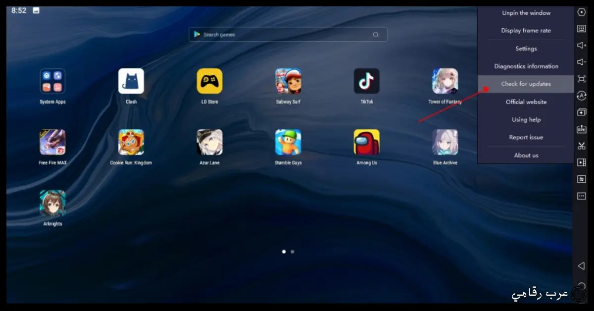Click the volume up icon
594x311 pixels.
click(582, 45)
